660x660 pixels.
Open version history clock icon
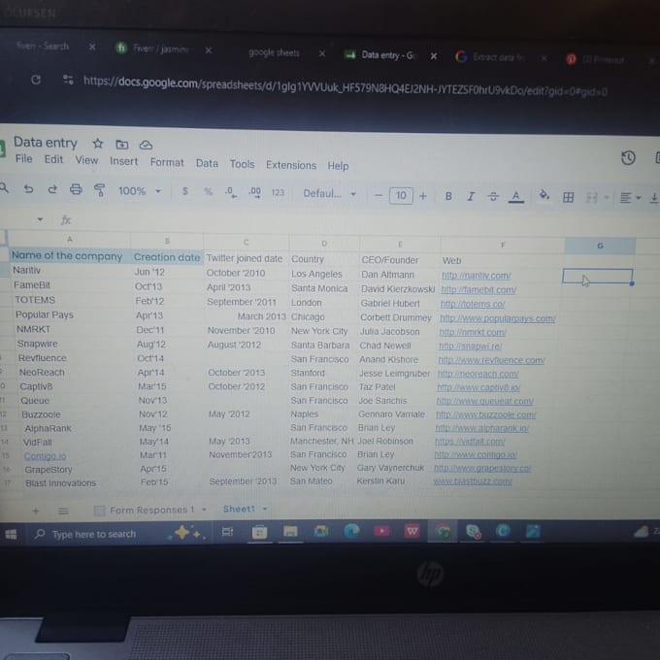coord(628,158)
